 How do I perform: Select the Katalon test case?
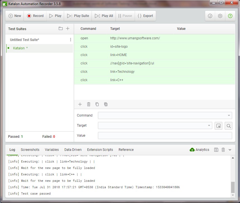[39, 48]
